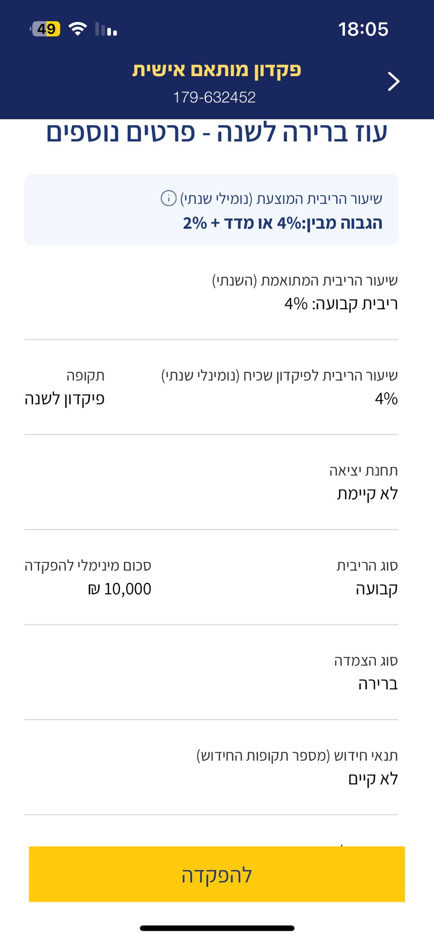Tap the battery indicator showing 49
This screenshot has width=434, height=940.
pyautogui.click(x=45, y=29)
